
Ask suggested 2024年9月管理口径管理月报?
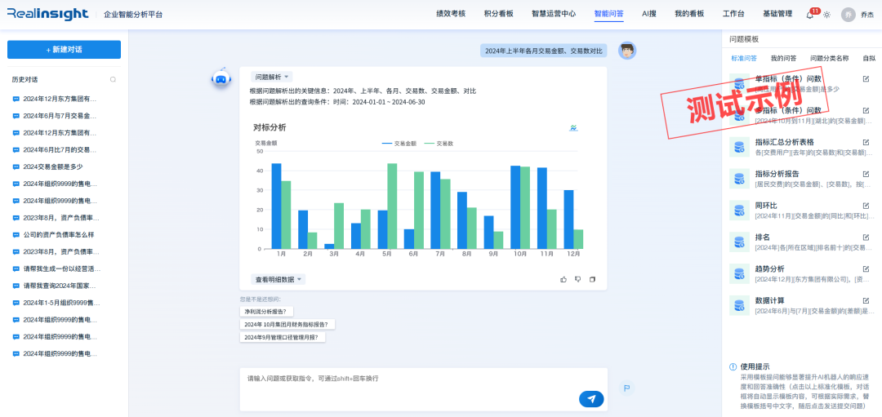[x=283, y=337]
